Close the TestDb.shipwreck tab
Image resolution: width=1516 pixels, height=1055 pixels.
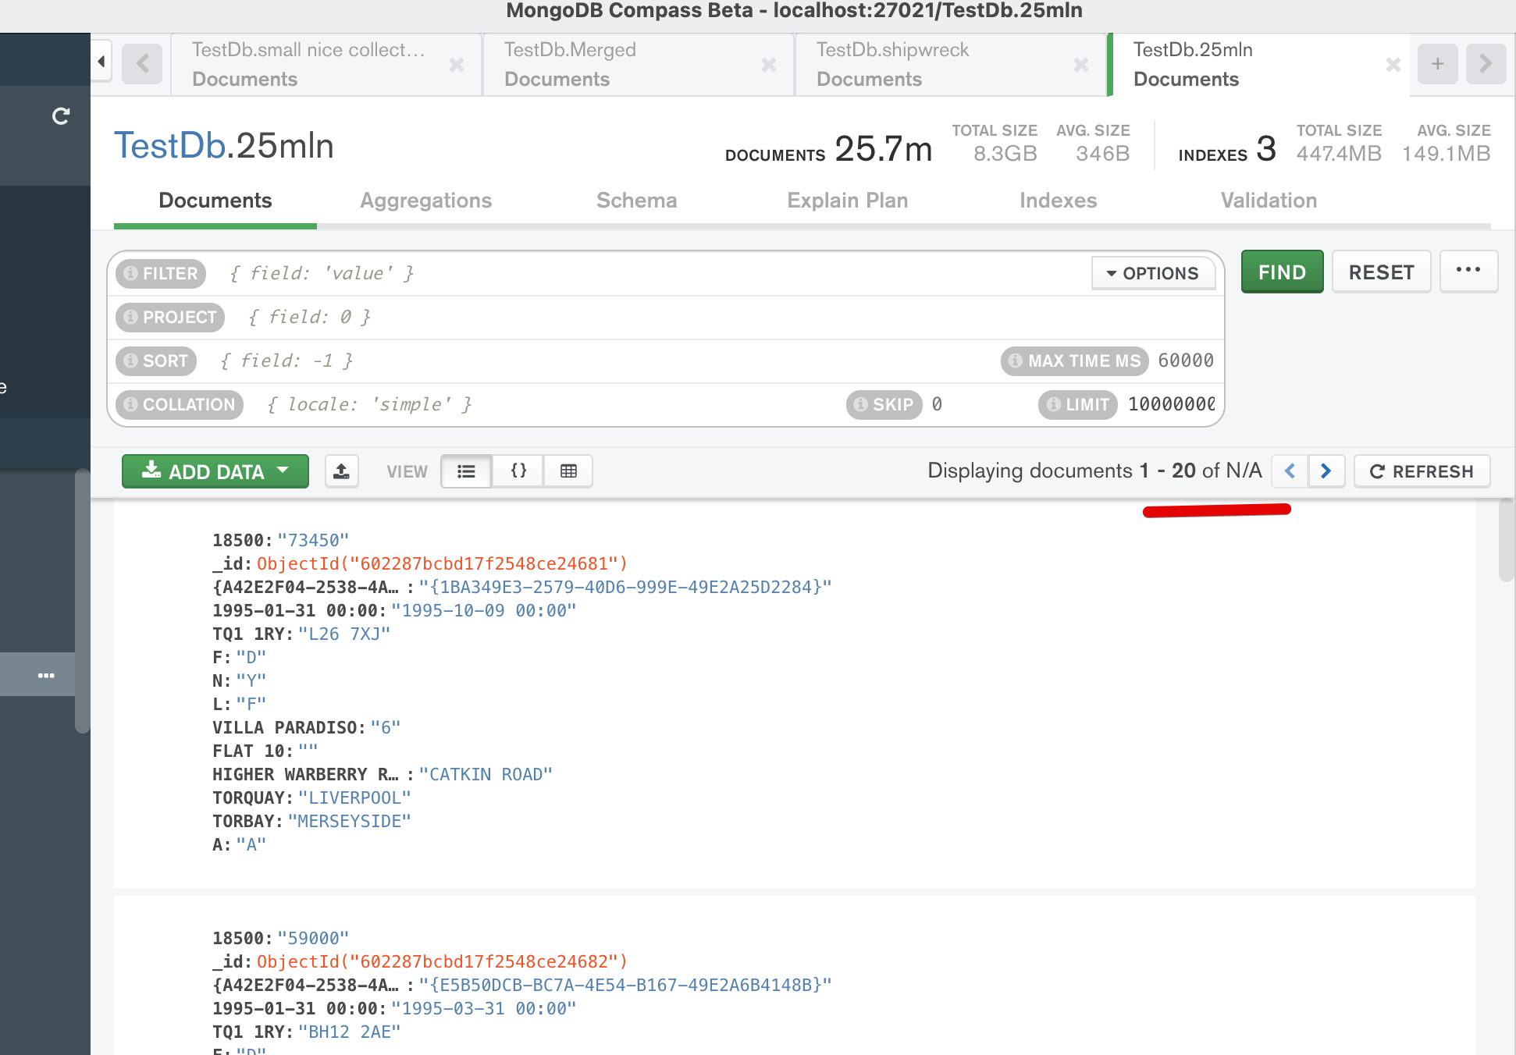[x=1081, y=65]
